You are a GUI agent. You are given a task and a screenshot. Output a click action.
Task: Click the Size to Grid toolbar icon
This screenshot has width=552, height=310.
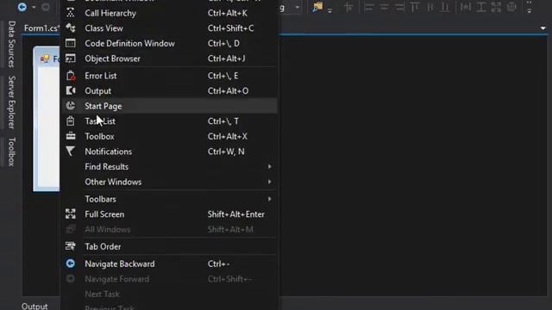point(511,7)
